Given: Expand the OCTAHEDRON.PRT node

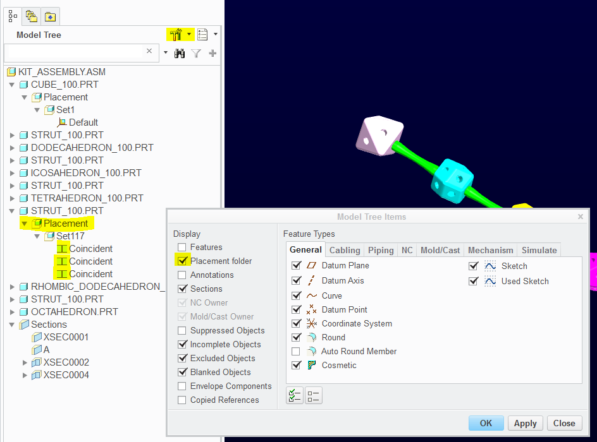Looking at the screenshot, I should click(x=12, y=312).
